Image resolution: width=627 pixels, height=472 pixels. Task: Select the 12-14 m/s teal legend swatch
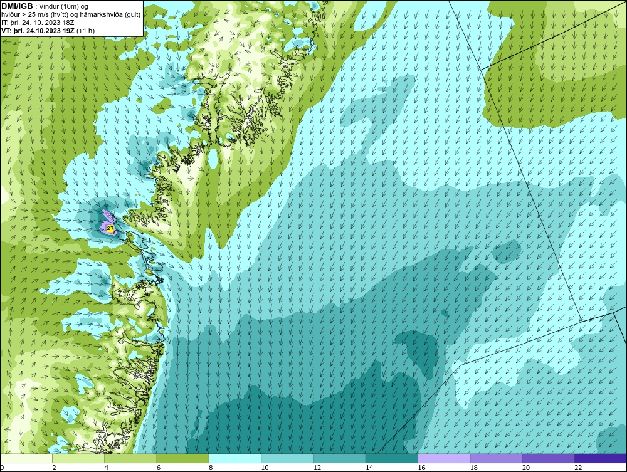point(339,458)
